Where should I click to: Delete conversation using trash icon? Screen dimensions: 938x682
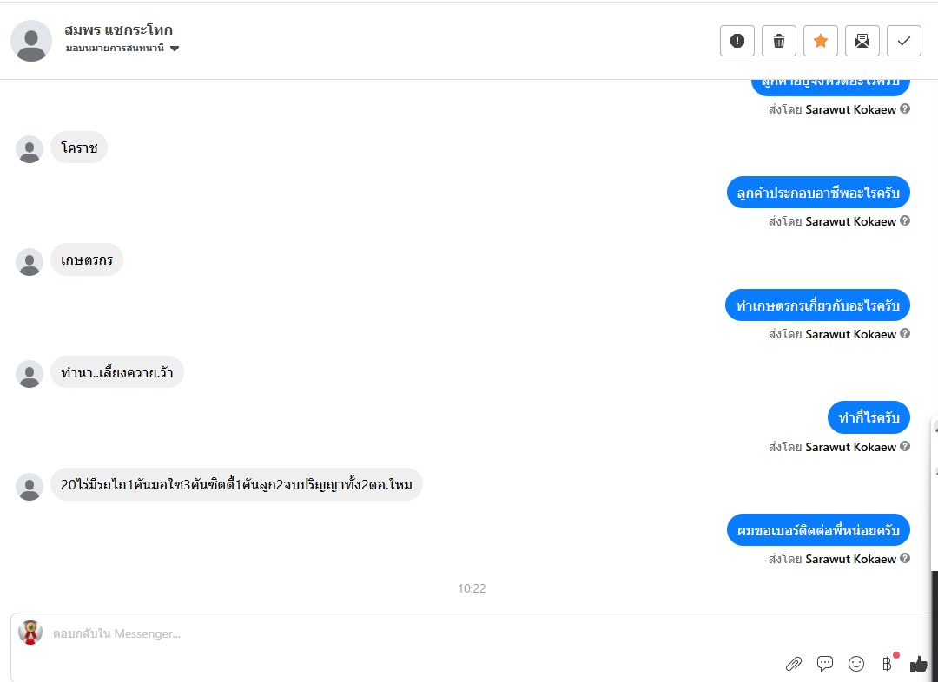[x=779, y=41]
